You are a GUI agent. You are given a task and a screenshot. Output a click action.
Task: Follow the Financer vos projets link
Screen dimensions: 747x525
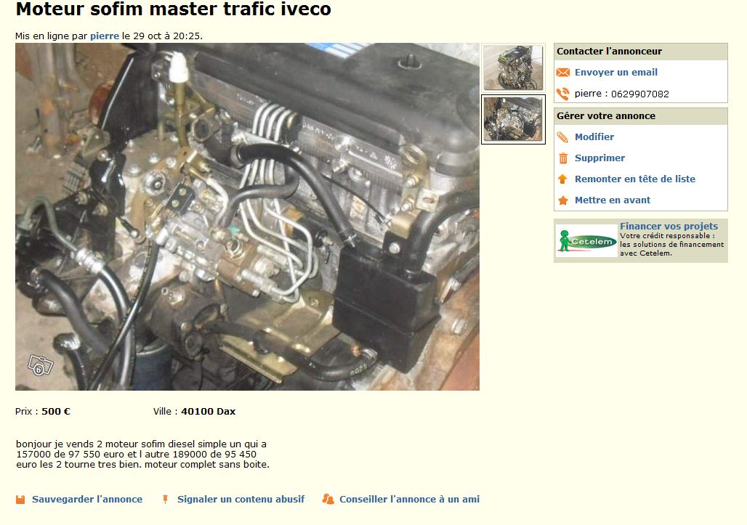(669, 226)
